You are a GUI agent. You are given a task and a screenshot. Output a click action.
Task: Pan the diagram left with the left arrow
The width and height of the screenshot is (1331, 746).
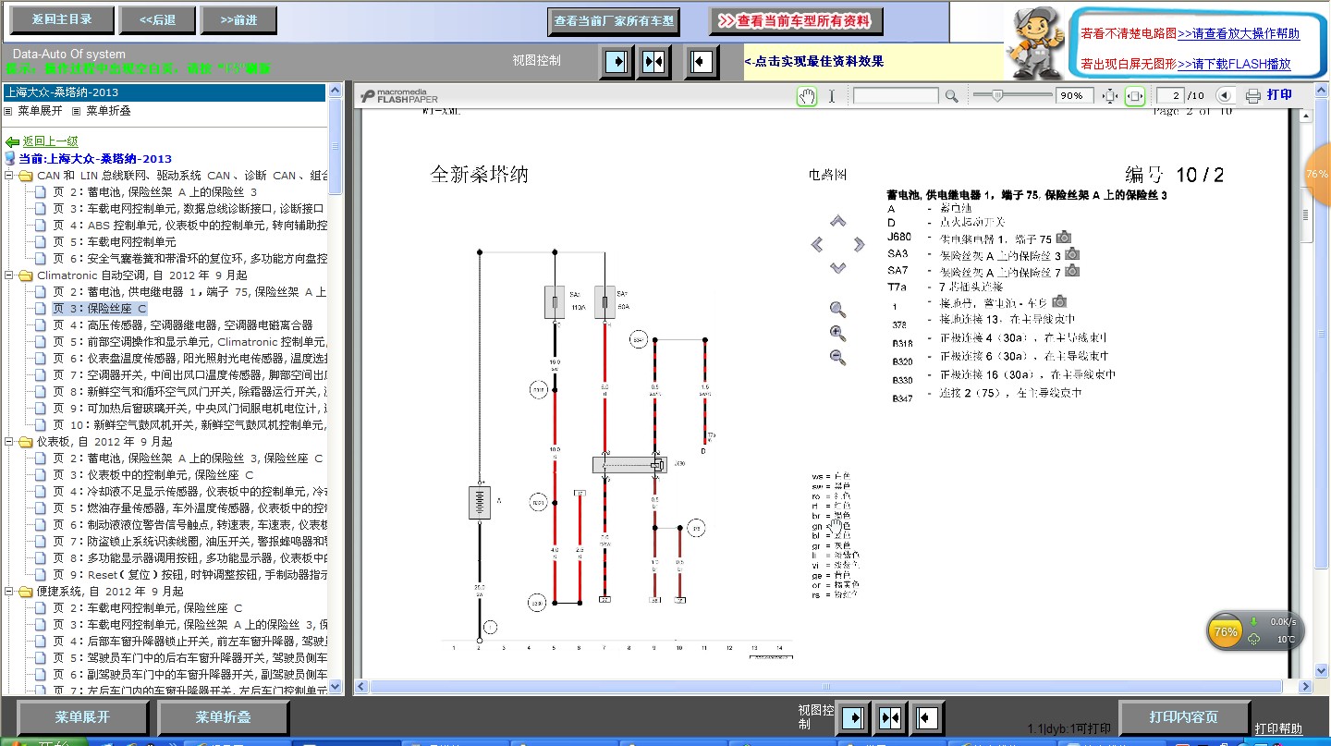(817, 244)
